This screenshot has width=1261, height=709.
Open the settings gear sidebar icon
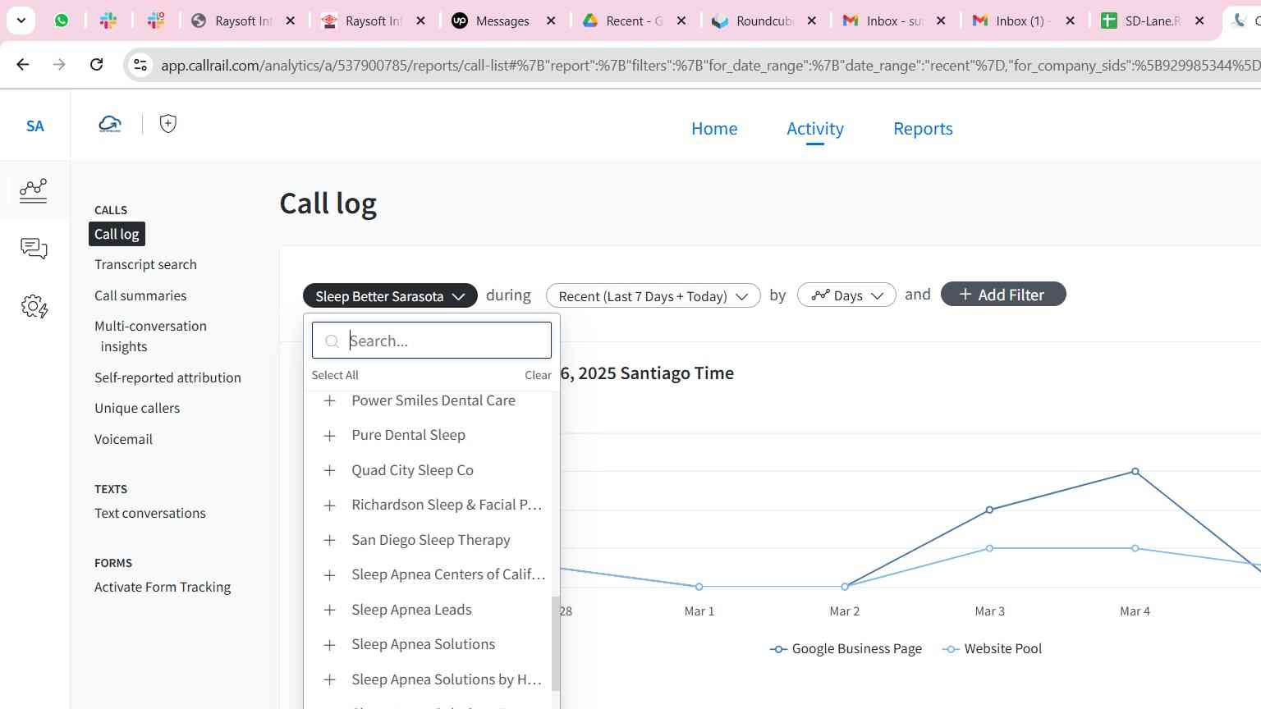(x=34, y=307)
